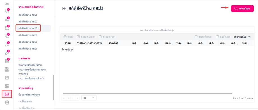Click the มี.ค. column header

coord(158,43)
